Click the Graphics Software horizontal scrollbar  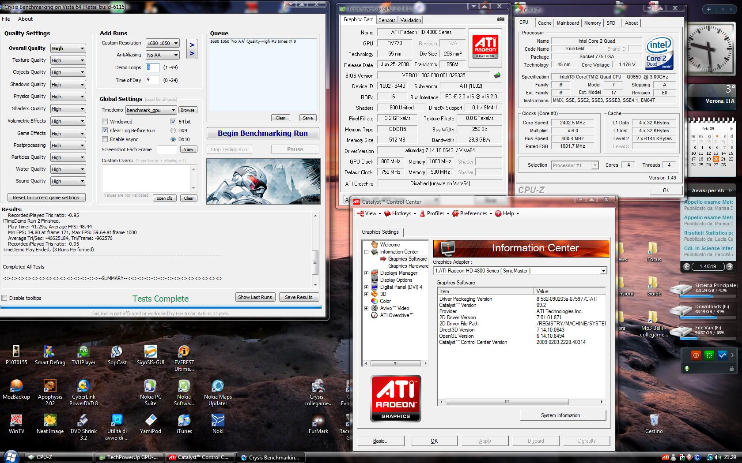pos(521,402)
